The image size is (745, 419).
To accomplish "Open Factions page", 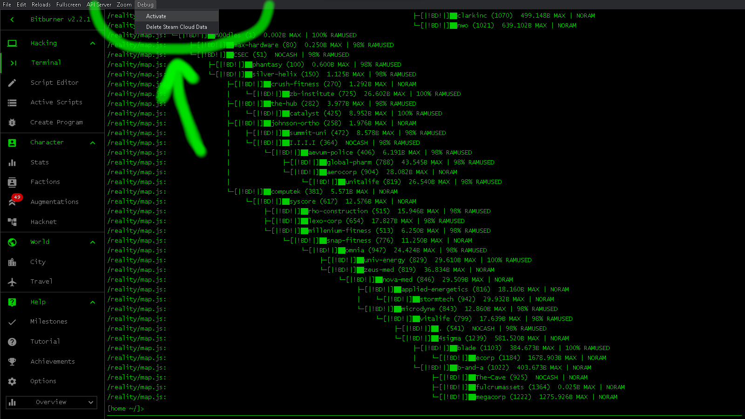I will tap(45, 182).
